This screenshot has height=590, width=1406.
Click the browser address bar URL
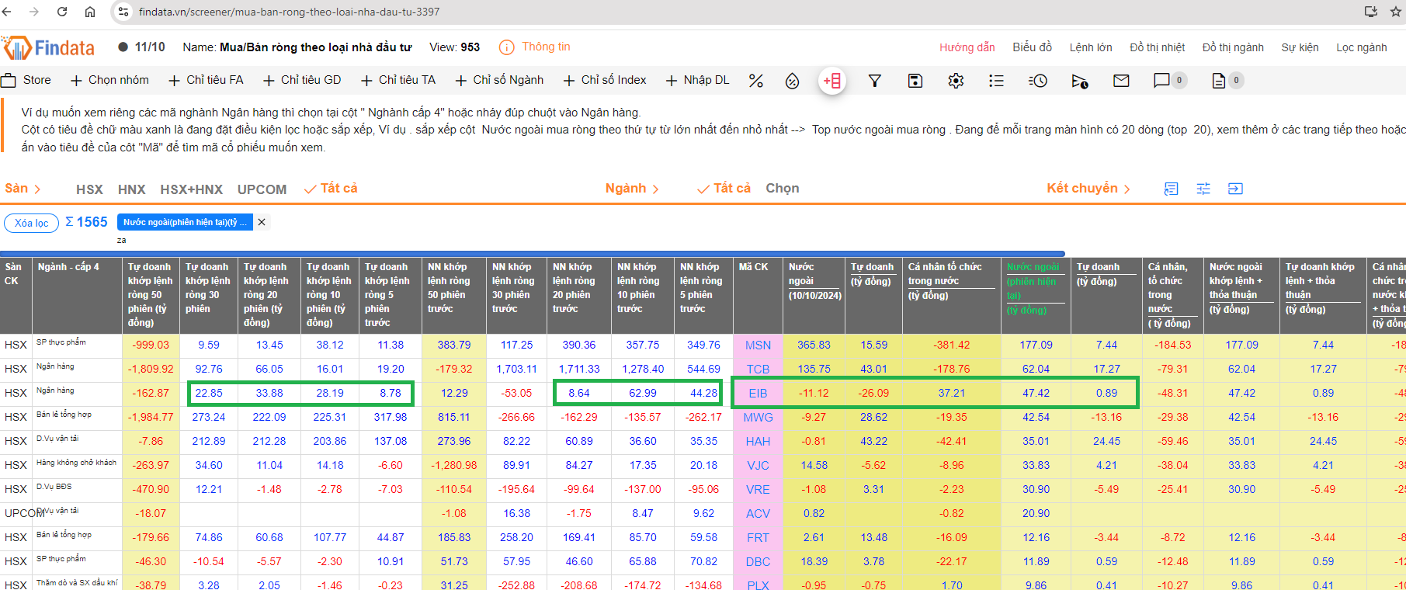(x=289, y=12)
